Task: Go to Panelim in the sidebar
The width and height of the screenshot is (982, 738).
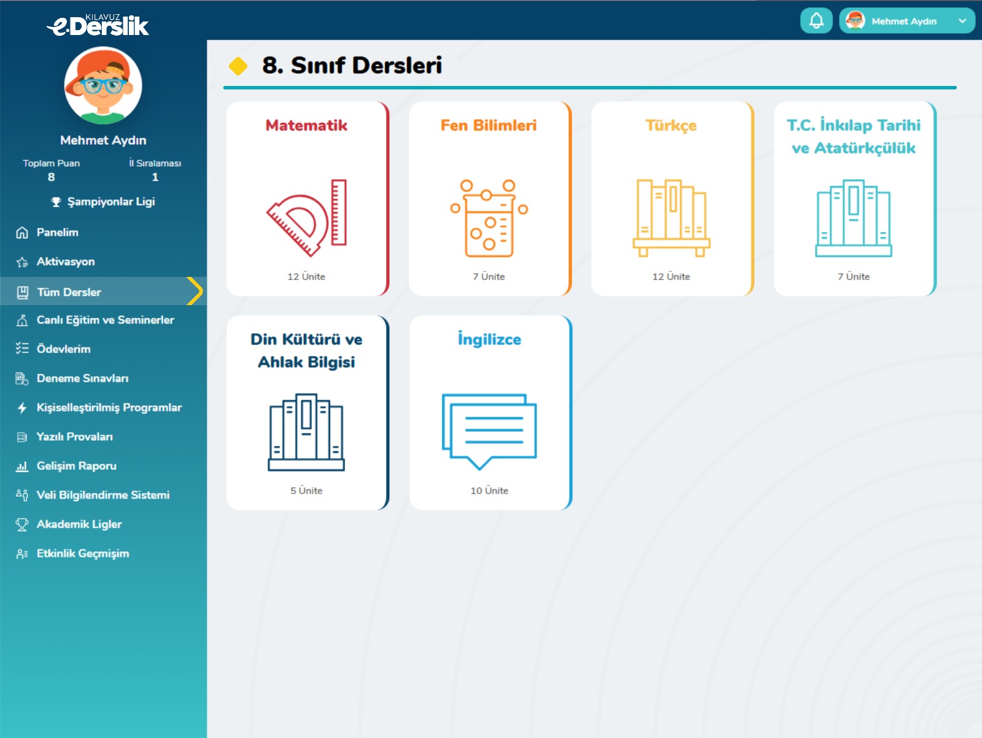Action: tap(57, 232)
